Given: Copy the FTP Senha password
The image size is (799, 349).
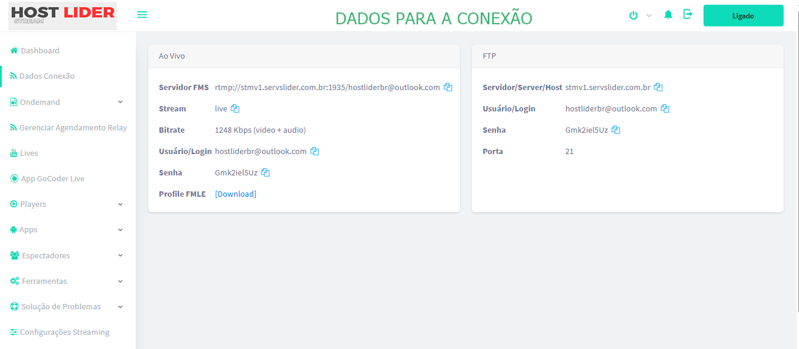Looking at the screenshot, I should pyautogui.click(x=616, y=130).
